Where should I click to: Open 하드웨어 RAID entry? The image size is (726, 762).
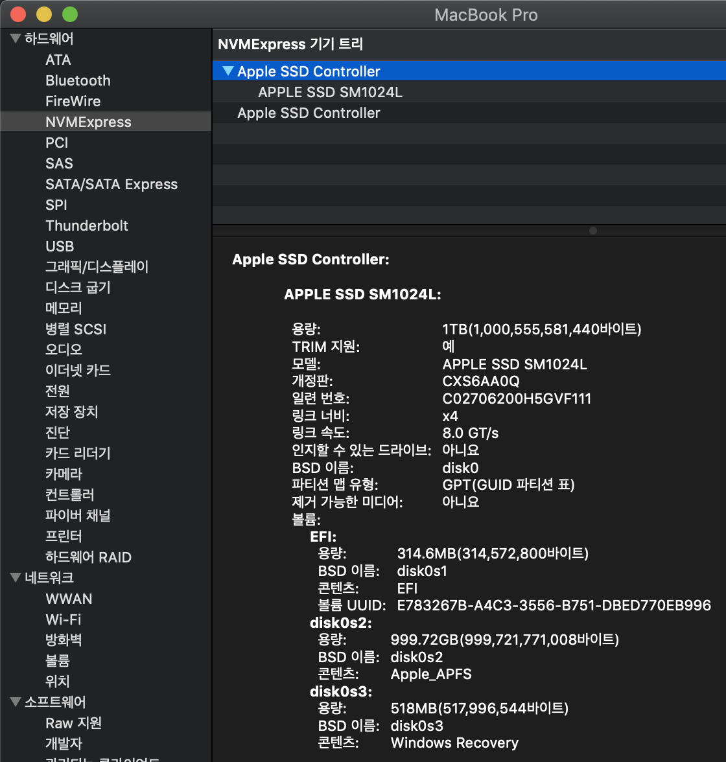[x=88, y=557]
